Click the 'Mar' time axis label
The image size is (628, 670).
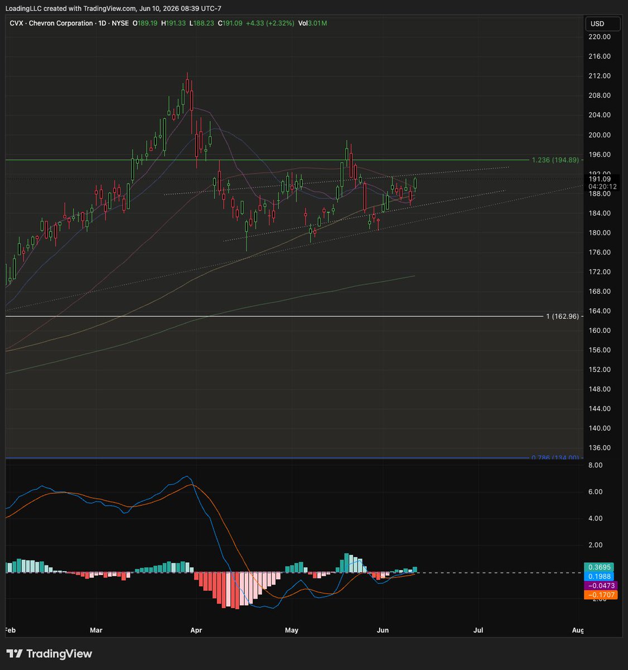coord(96,630)
